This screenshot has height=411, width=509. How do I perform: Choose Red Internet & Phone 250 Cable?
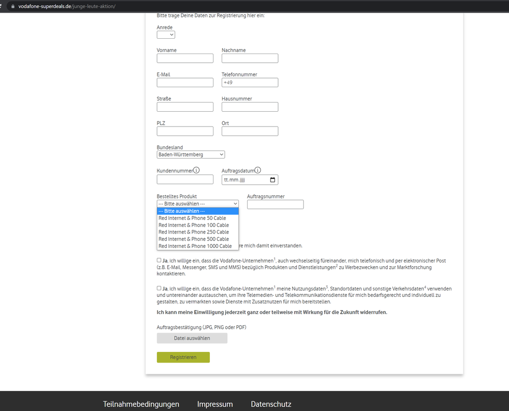click(198, 232)
